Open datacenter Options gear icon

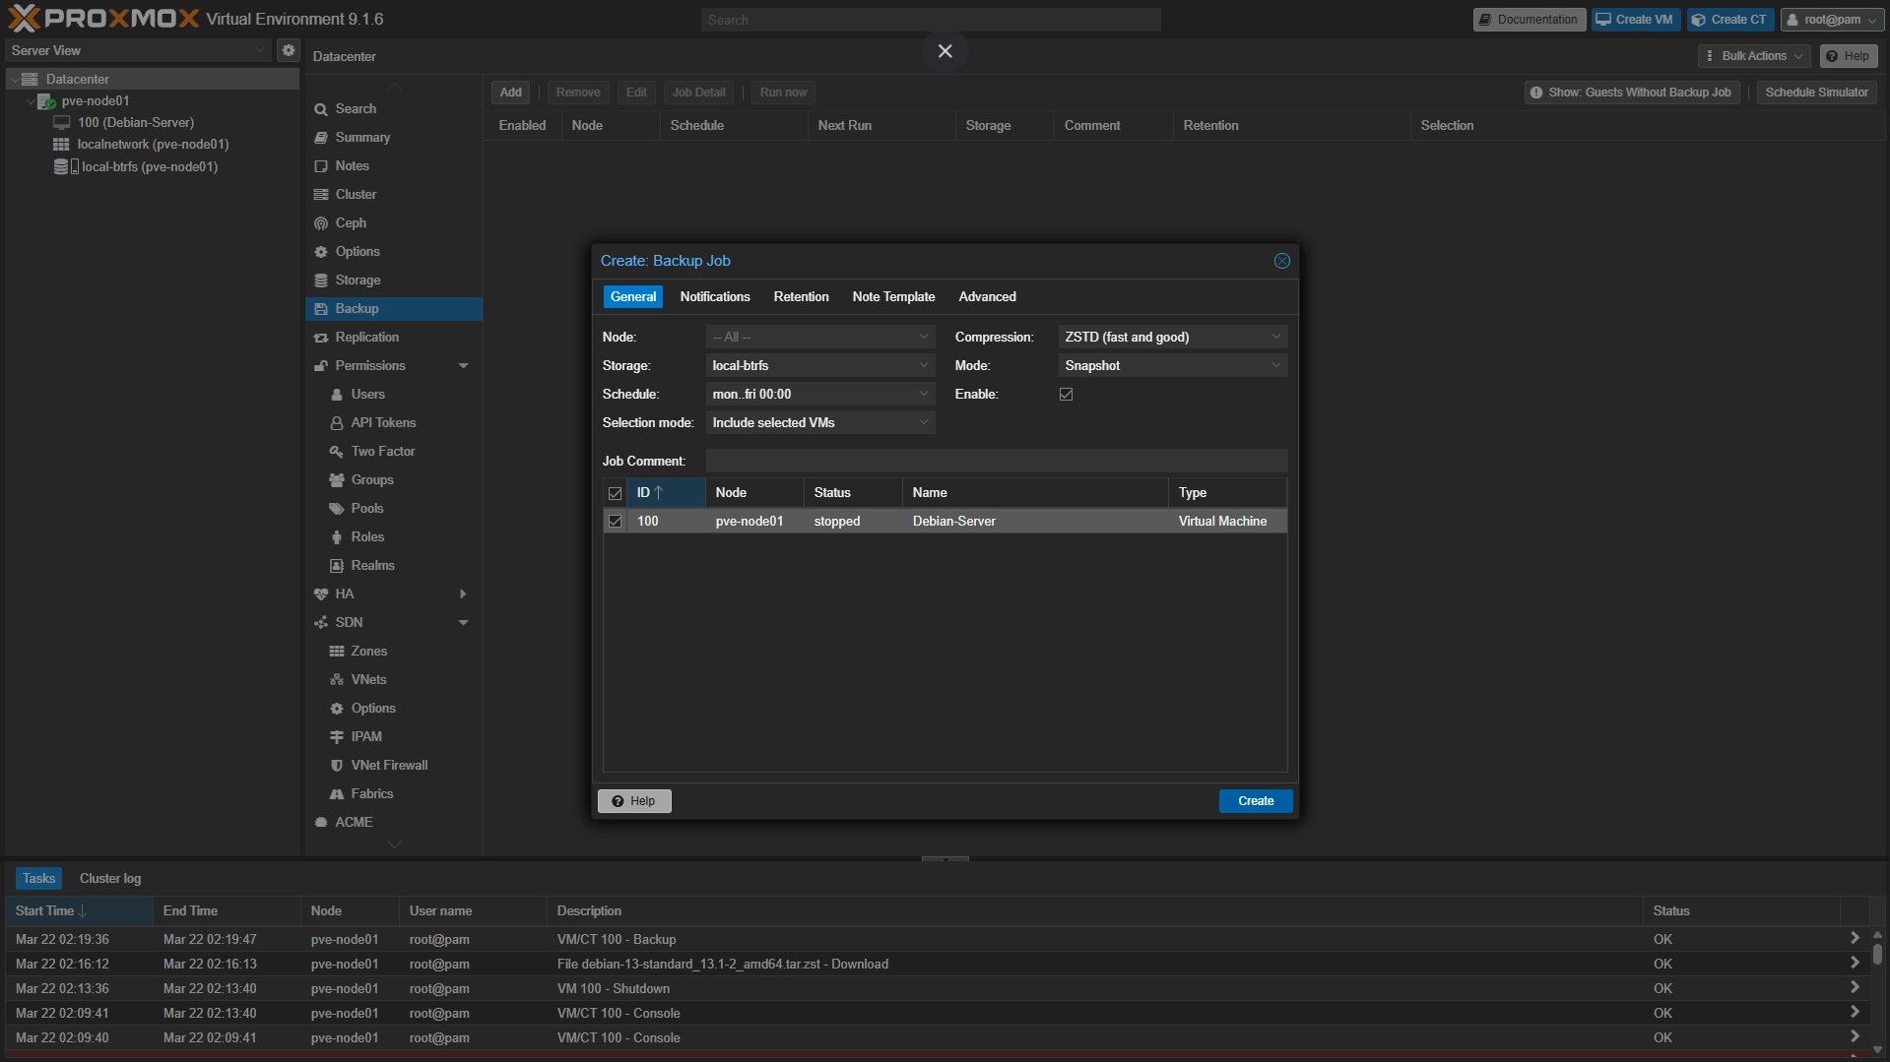click(321, 252)
